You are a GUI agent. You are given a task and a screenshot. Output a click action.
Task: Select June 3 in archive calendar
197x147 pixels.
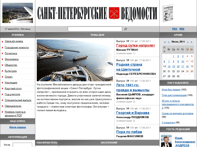183,56
